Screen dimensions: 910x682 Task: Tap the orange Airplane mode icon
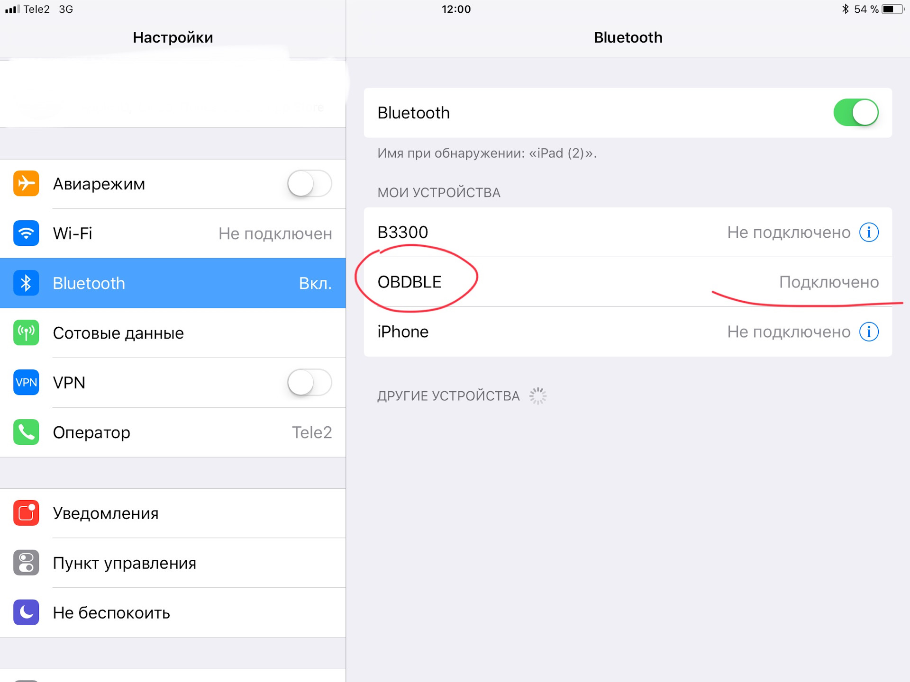(x=26, y=183)
